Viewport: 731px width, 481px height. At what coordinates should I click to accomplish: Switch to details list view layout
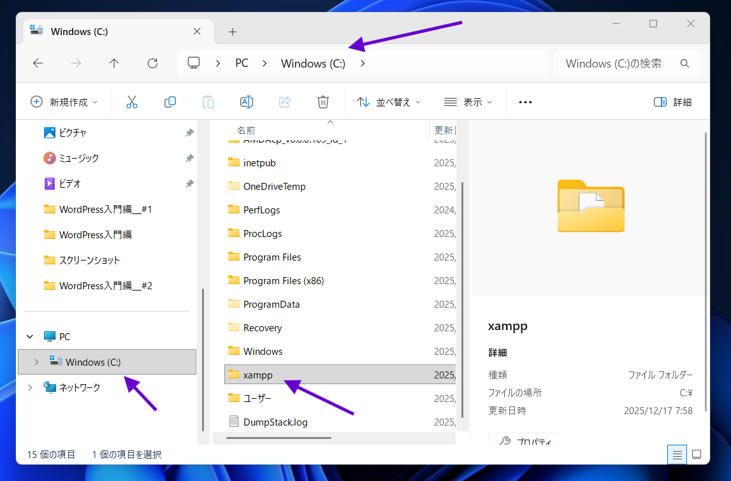click(677, 454)
